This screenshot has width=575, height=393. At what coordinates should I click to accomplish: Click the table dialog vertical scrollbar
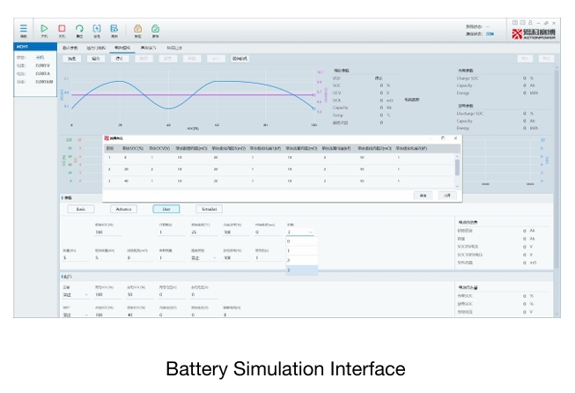[457, 171]
